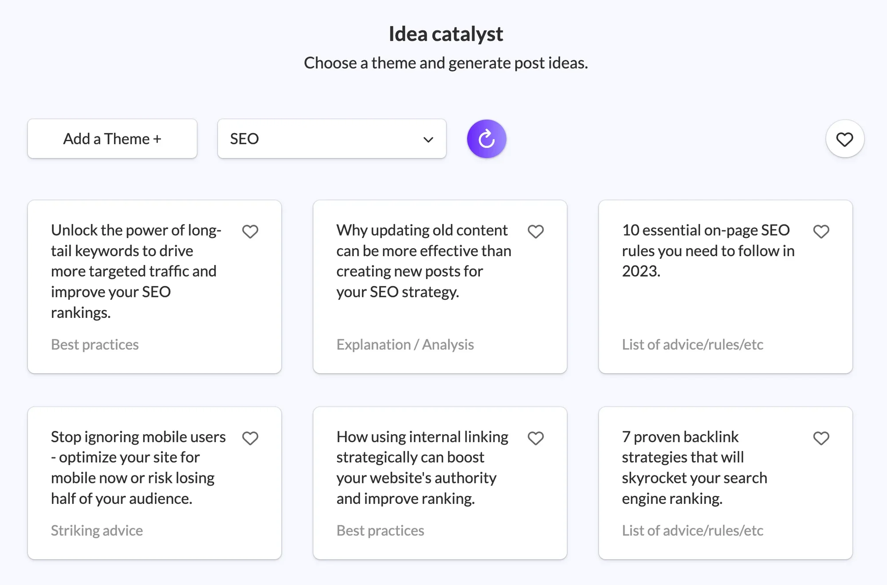The width and height of the screenshot is (887, 585).
Task: Click the 'Best practices' category label
Action: (94, 344)
